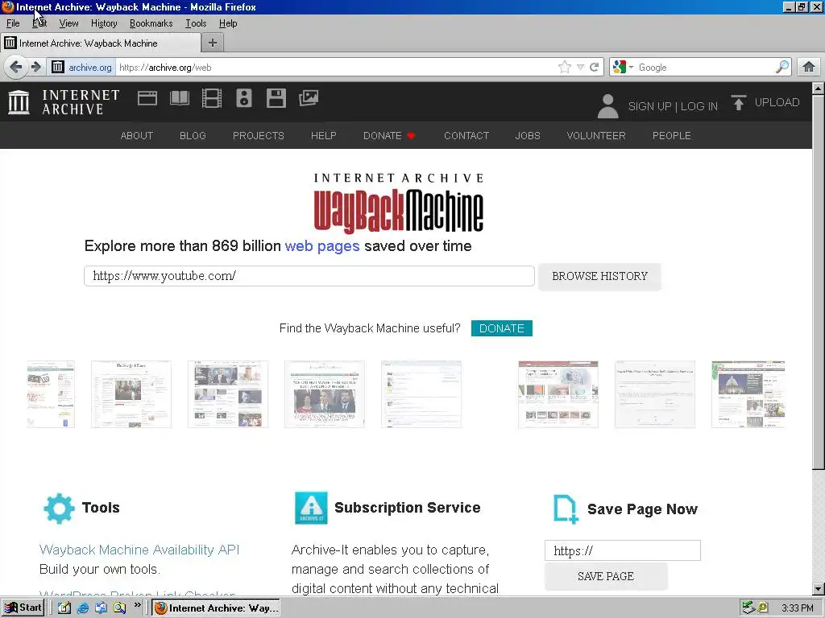Click the teal DONATE button
The width and height of the screenshot is (825, 618).
[501, 328]
